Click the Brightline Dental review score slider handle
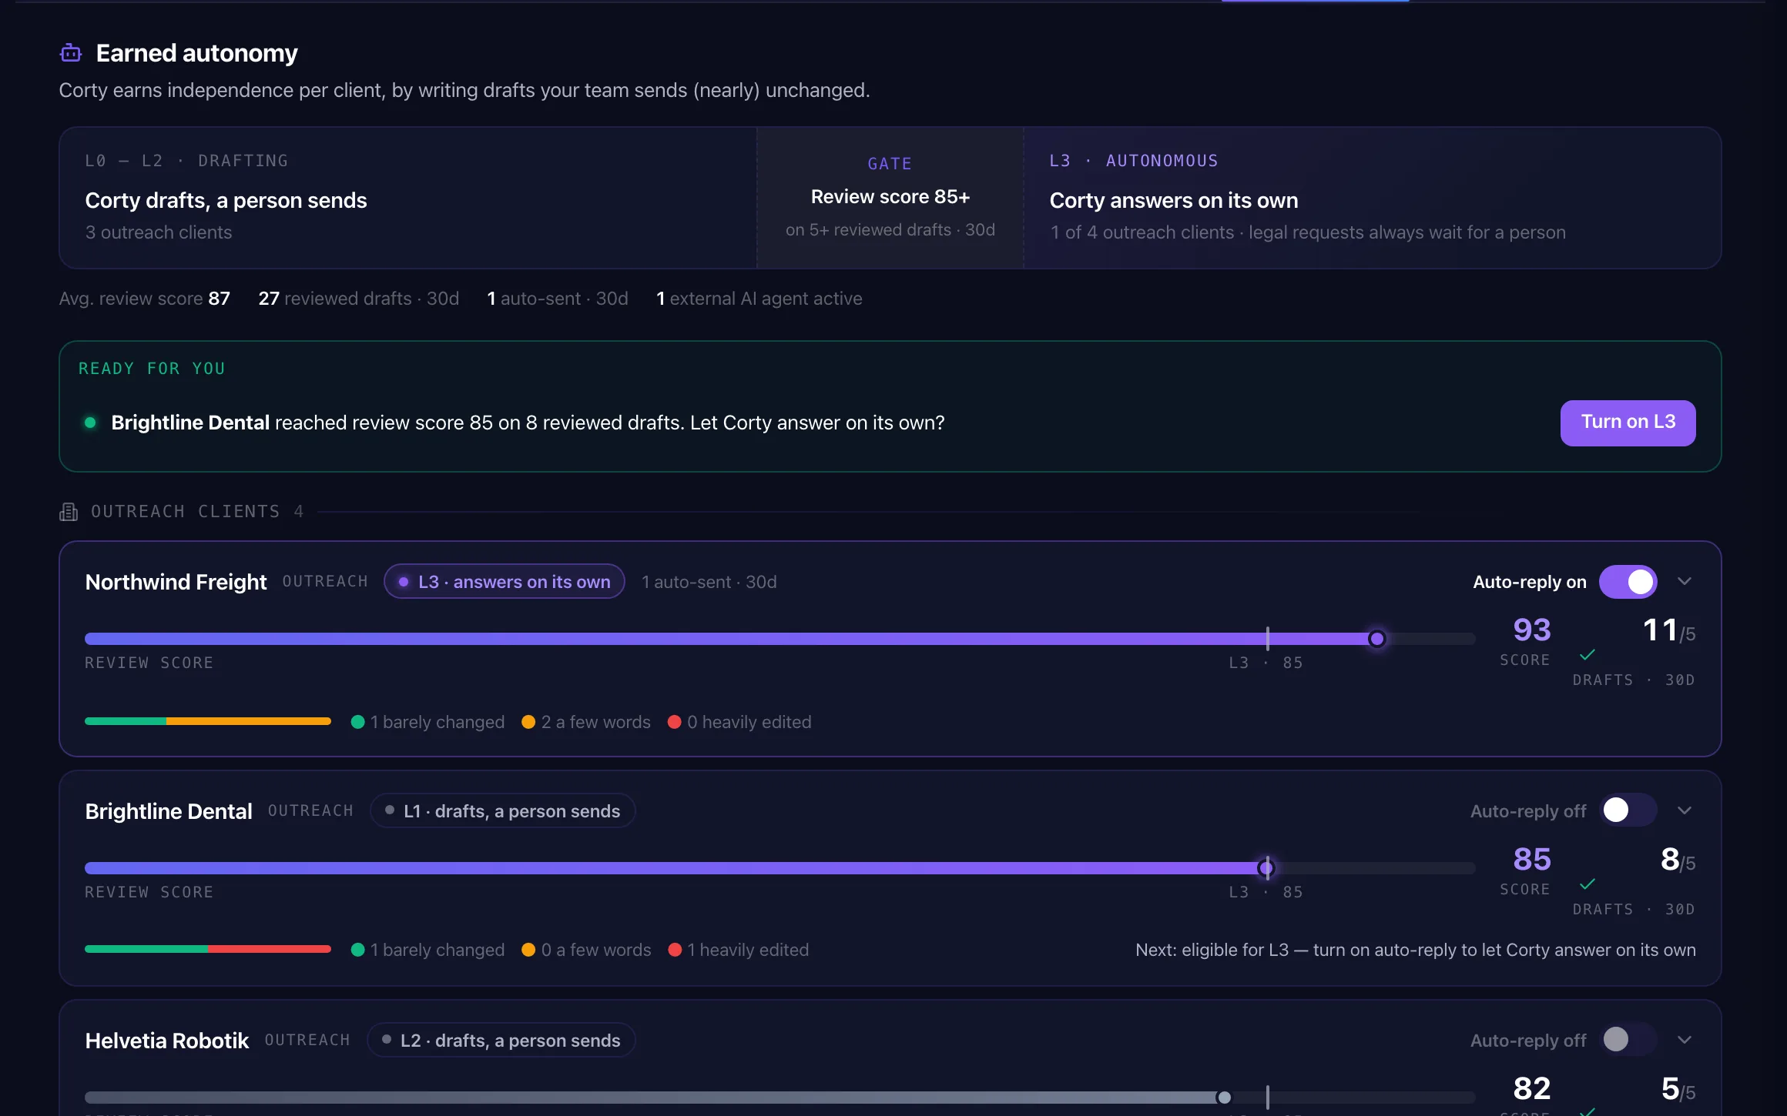The image size is (1787, 1116). 1266,868
